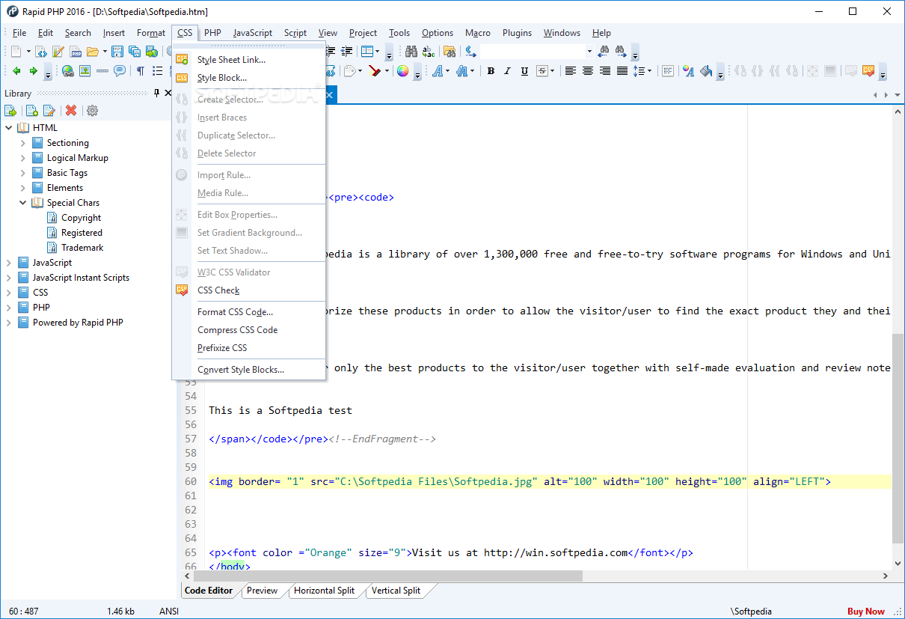
Task: Click the green forward arrow icon
Action: 33,71
